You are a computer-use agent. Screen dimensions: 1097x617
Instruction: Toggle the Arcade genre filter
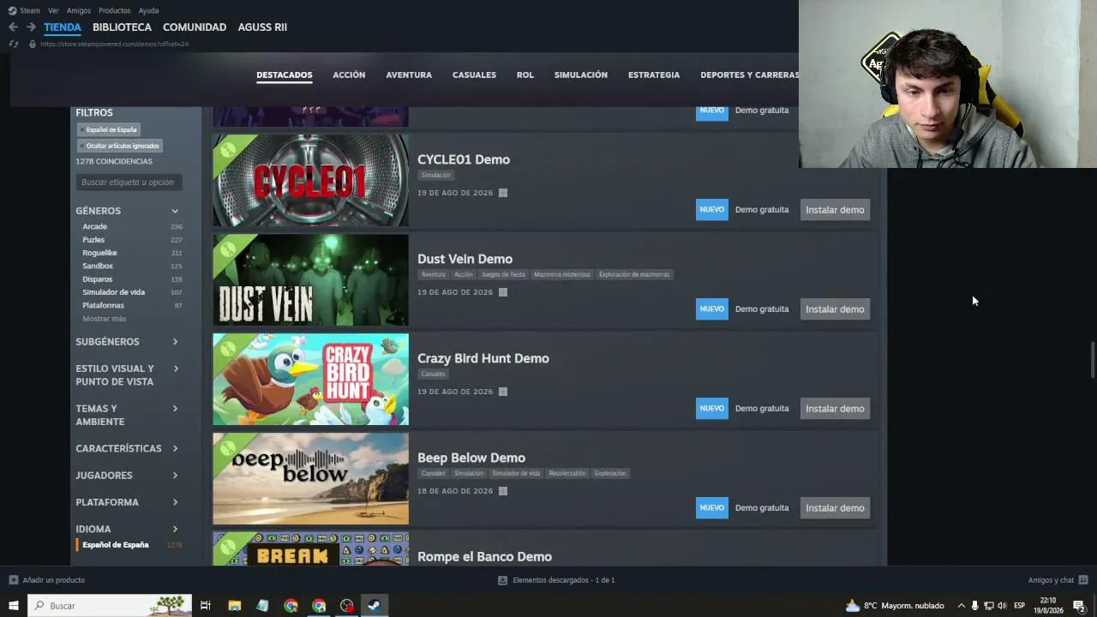click(x=132, y=226)
